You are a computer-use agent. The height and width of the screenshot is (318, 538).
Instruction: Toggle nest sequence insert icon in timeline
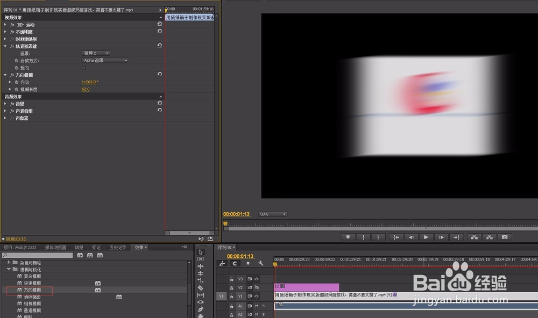coord(222,264)
